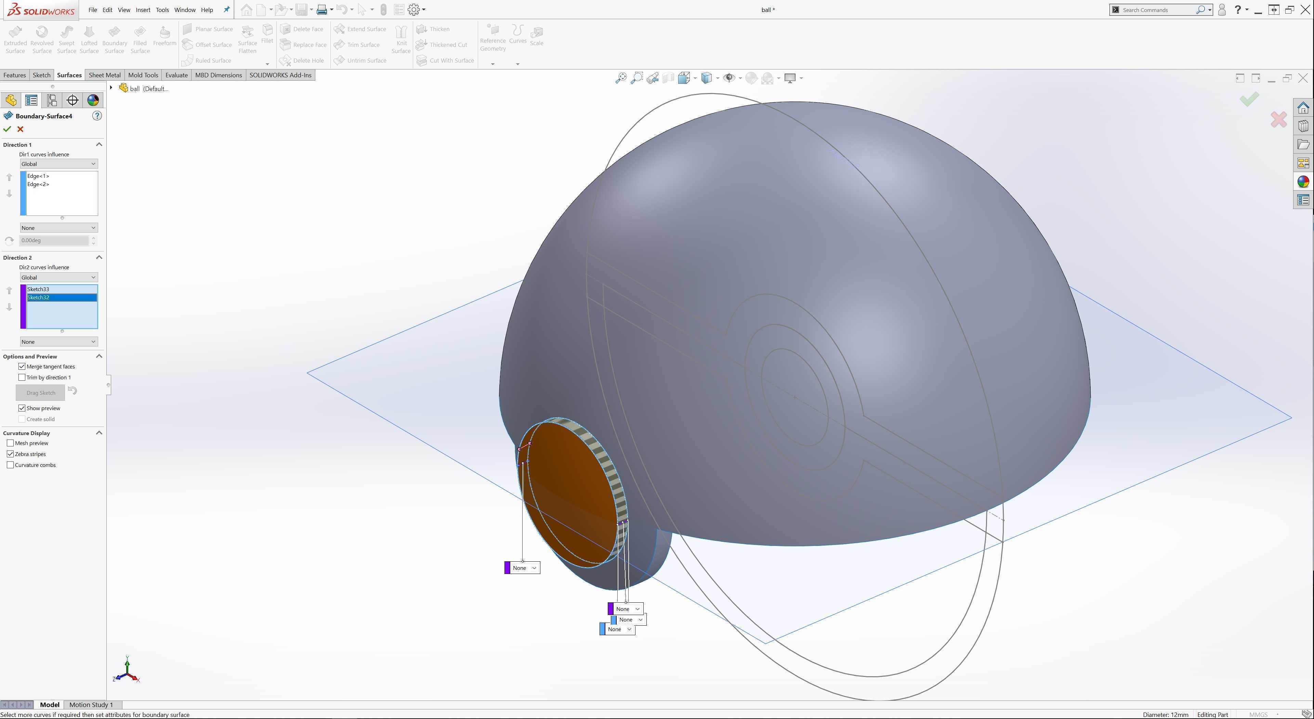Viewport: 1314px width, 719px height.
Task: Collapse Curvature Display section
Action: [x=99, y=433]
